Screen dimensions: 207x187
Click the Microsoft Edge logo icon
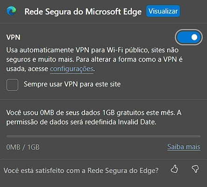tap(11, 11)
